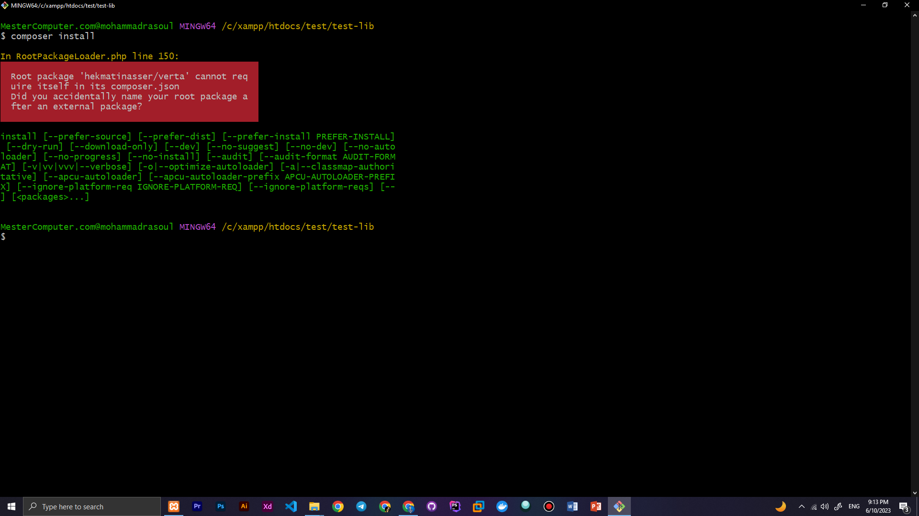This screenshot has height=516, width=919.
Task: Click the red error block mentioning 'hekmatinasser/verta'
Action: [x=129, y=92]
